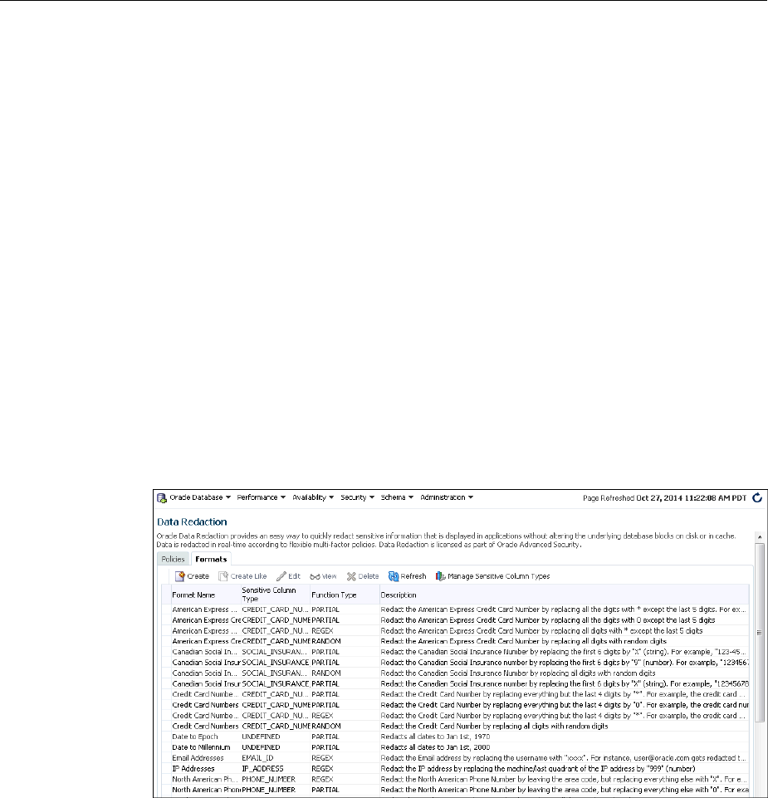The image size is (768, 798).
Task: Click the View button label
Action: (330, 576)
